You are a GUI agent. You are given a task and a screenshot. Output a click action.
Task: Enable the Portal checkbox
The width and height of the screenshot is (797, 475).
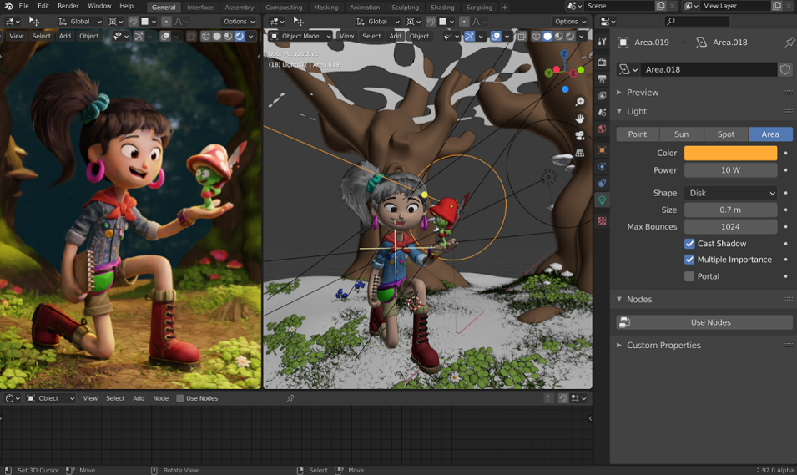point(689,276)
